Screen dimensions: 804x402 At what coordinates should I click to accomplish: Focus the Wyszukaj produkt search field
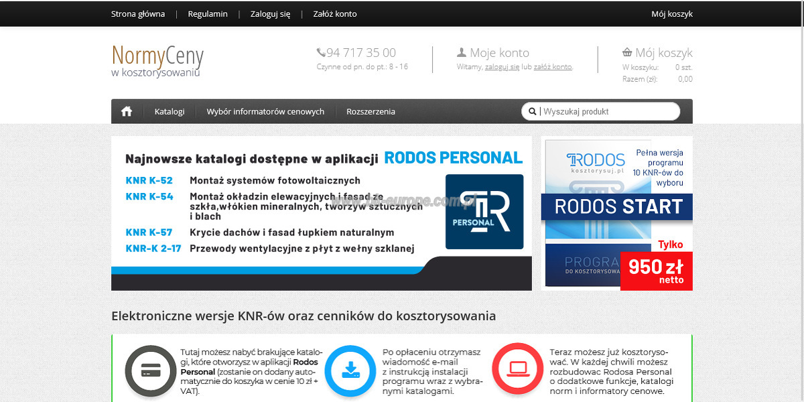coord(608,112)
